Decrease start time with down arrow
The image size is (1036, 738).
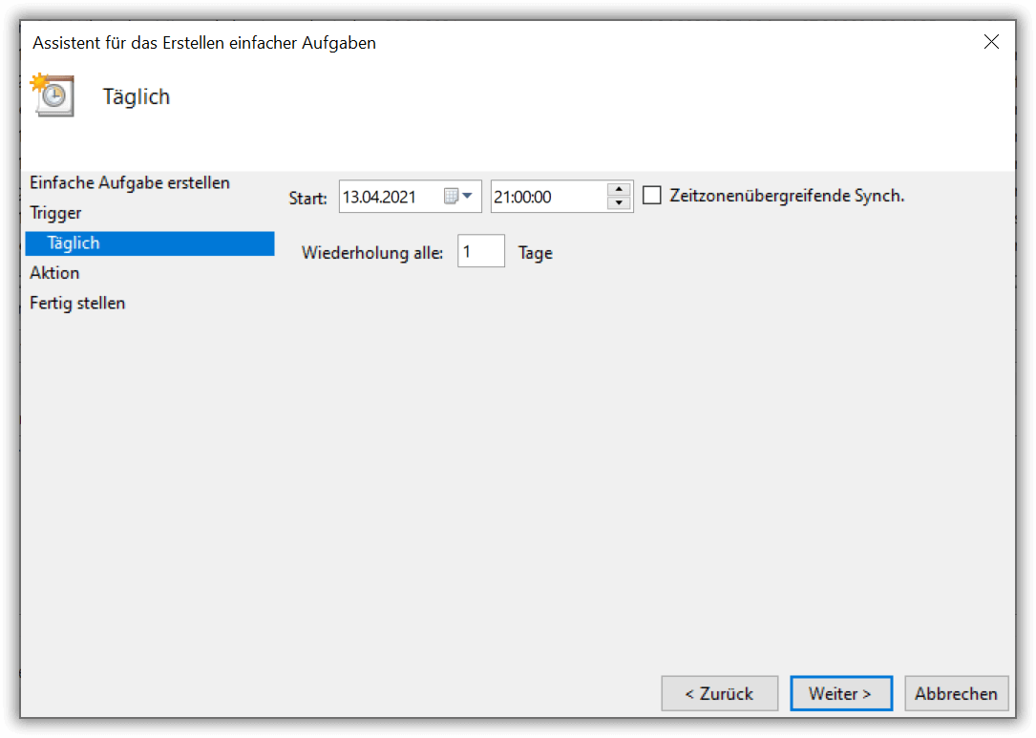coord(619,203)
